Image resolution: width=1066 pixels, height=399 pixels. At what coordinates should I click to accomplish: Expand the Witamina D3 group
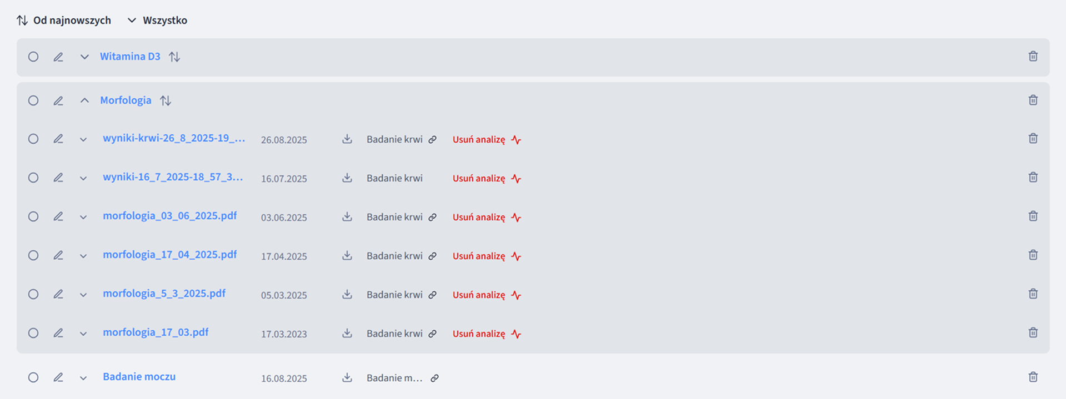click(84, 57)
